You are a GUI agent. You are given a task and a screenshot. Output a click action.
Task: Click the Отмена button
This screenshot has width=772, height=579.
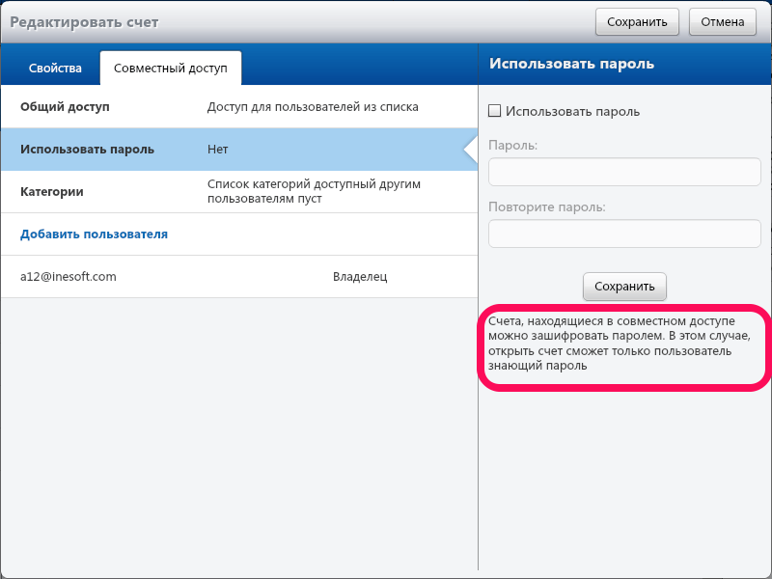tap(722, 22)
